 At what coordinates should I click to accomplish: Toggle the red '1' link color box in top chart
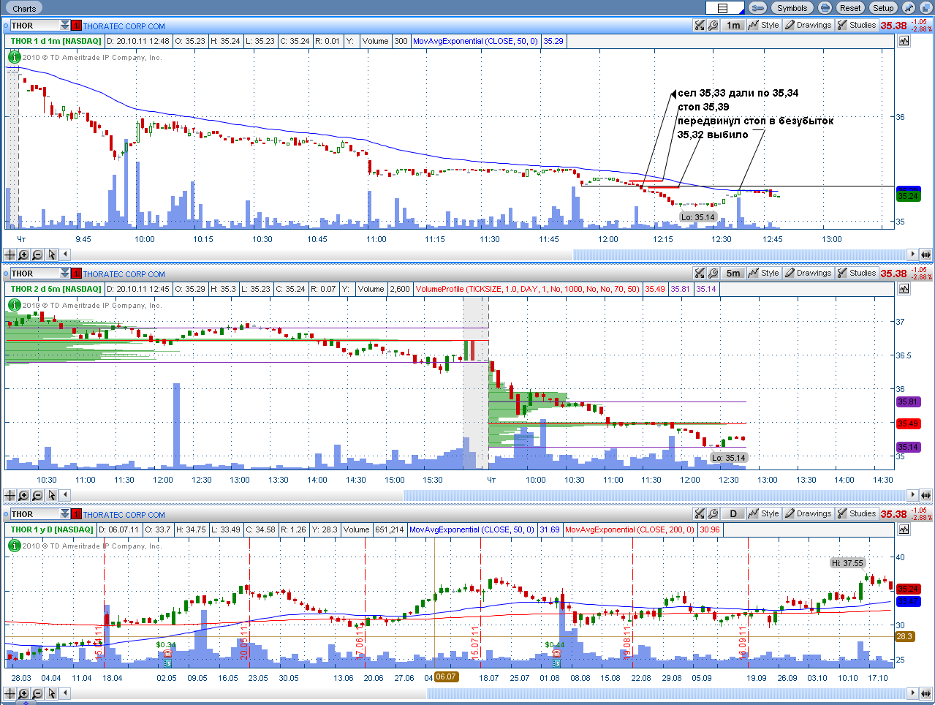[76, 26]
